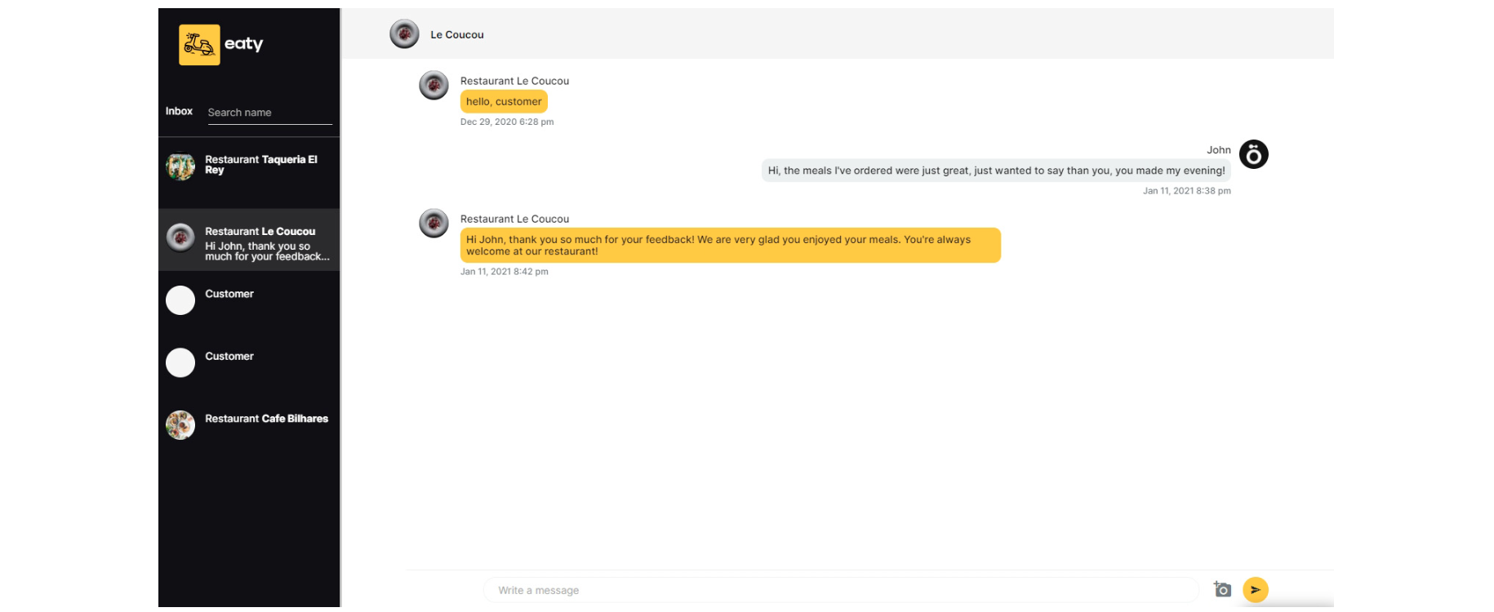Open the Restaurant Taqueria El Rey conversation
1494x612 pixels.
(x=260, y=165)
